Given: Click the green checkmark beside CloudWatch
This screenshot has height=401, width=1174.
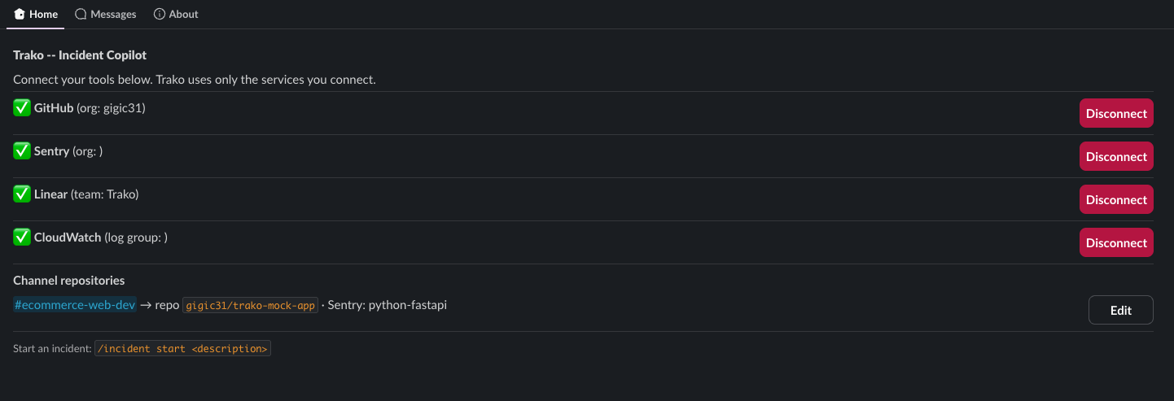Looking at the screenshot, I should [x=22, y=237].
